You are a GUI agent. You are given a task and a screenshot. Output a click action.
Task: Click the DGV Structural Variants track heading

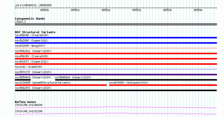(35, 32)
